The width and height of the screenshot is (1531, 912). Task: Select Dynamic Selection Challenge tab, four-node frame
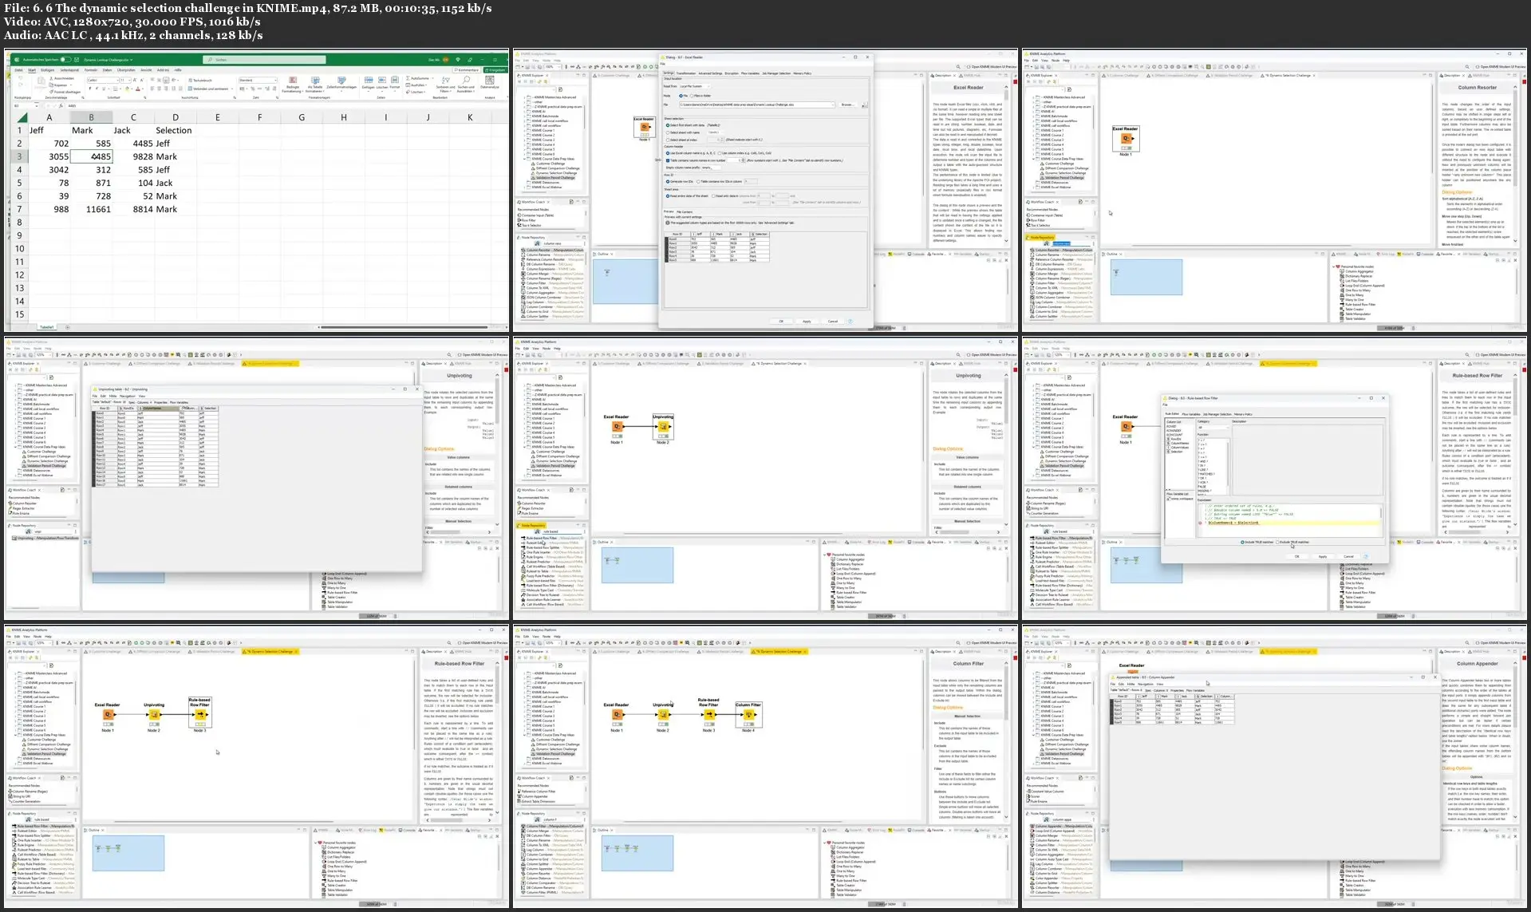pos(779,651)
